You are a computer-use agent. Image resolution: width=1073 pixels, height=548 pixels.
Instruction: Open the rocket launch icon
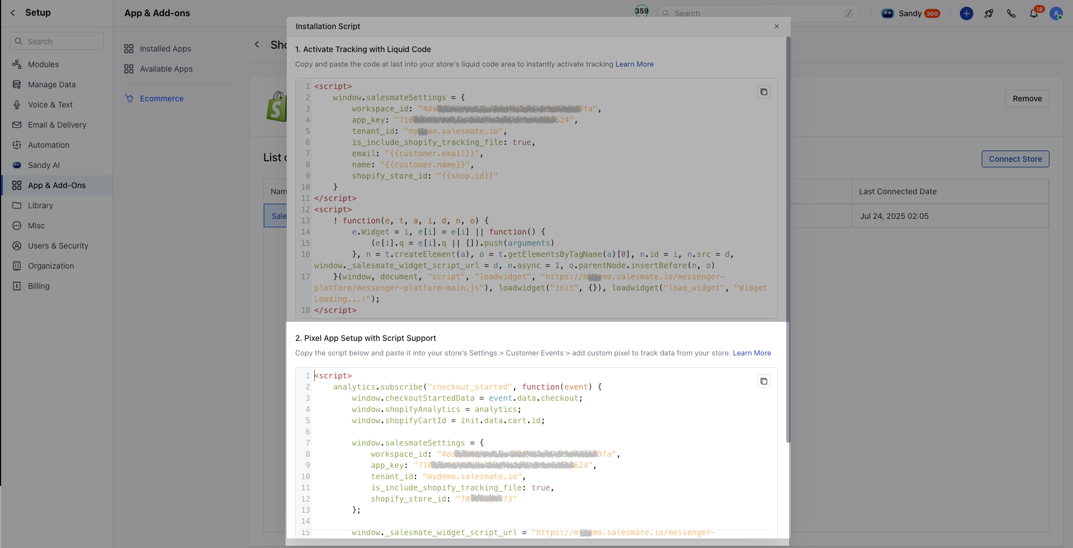pyautogui.click(x=989, y=13)
